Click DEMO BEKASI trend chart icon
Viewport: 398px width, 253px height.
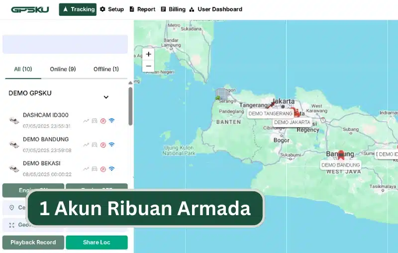pos(86,169)
